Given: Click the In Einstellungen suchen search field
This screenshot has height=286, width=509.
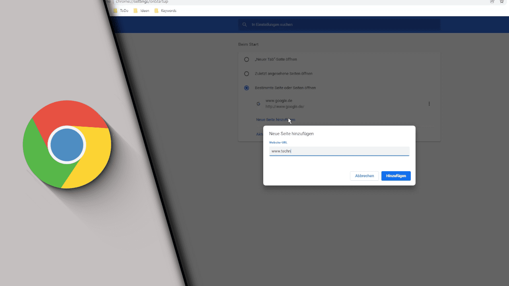Looking at the screenshot, I should coord(339,25).
